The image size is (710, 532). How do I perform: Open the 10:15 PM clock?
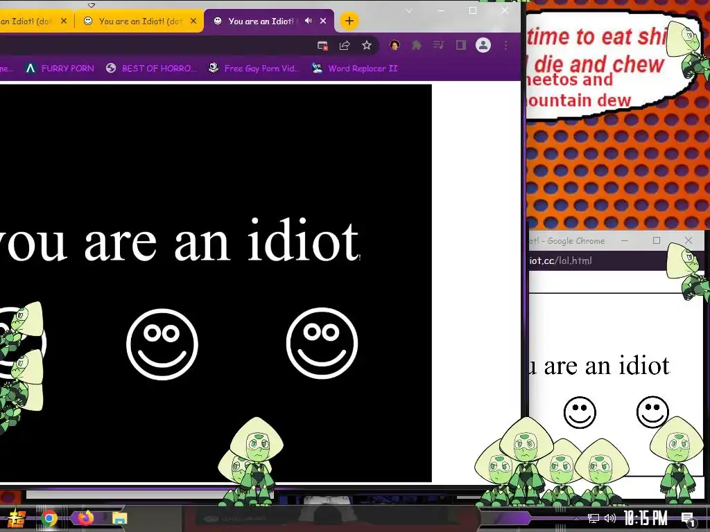646,518
